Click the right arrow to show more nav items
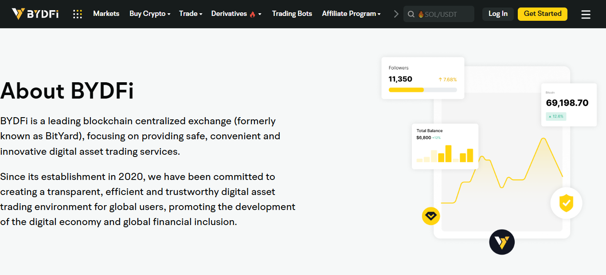Viewport: 606px width, 275px height. (x=396, y=14)
